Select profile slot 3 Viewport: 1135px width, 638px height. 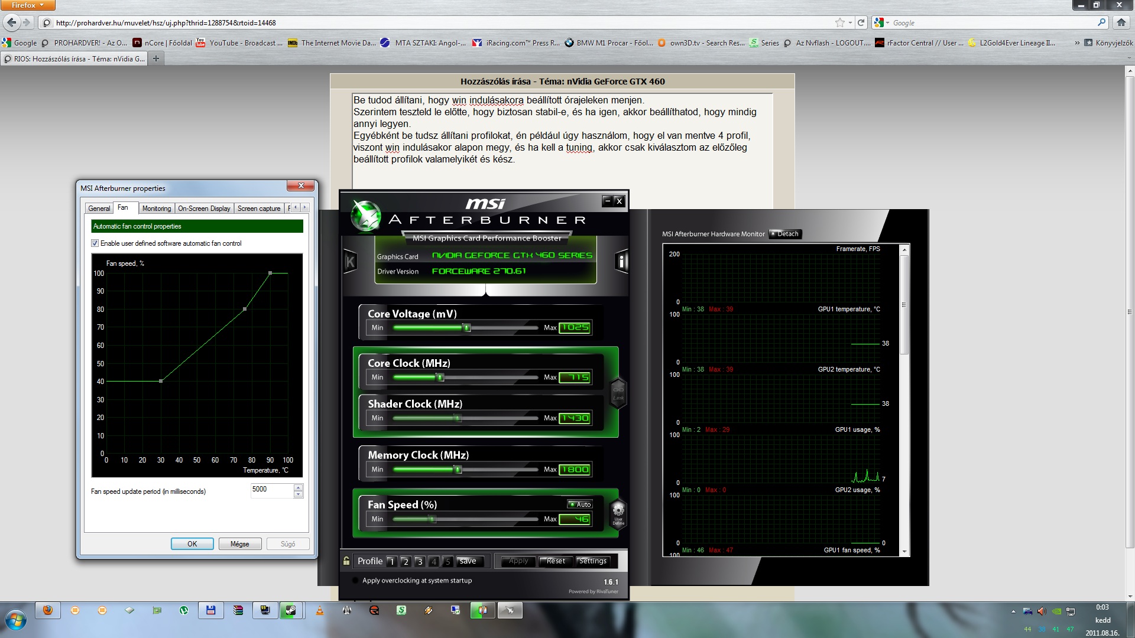[420, 561]
